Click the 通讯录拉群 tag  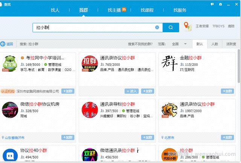[x=126, y=70]
